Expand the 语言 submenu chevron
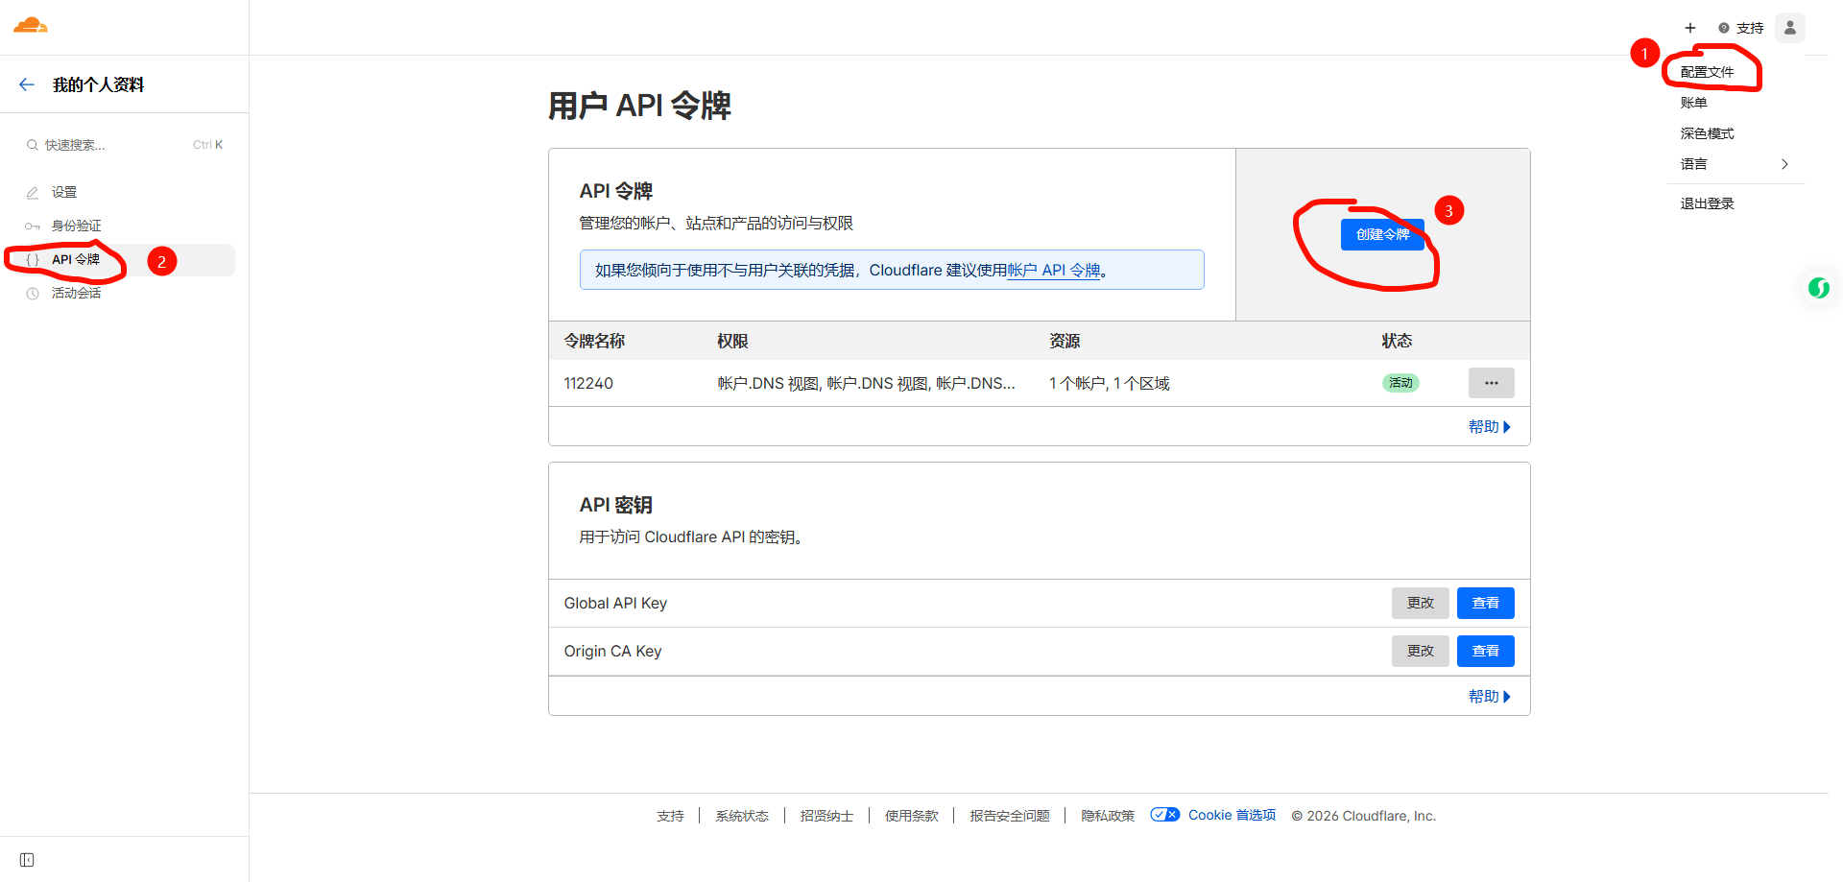1843x882 pixels. (1784, 164)
